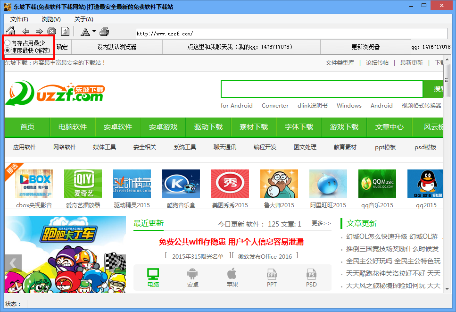The height and width of the screenshot is (312, 456).
Task: Go forward with the right arrow icon
Action: click(39, 32)
